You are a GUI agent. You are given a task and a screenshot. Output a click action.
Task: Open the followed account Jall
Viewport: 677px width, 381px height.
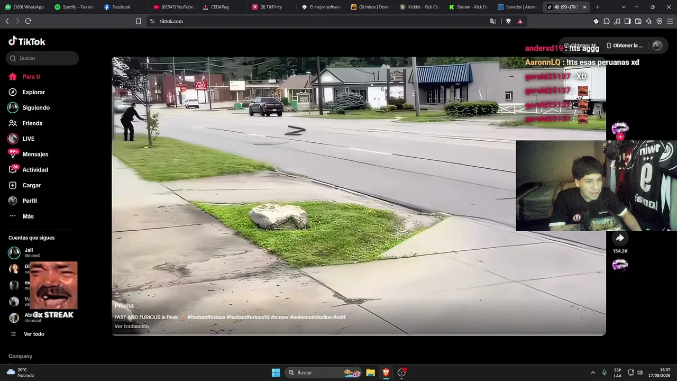click(x=29, y=252)
